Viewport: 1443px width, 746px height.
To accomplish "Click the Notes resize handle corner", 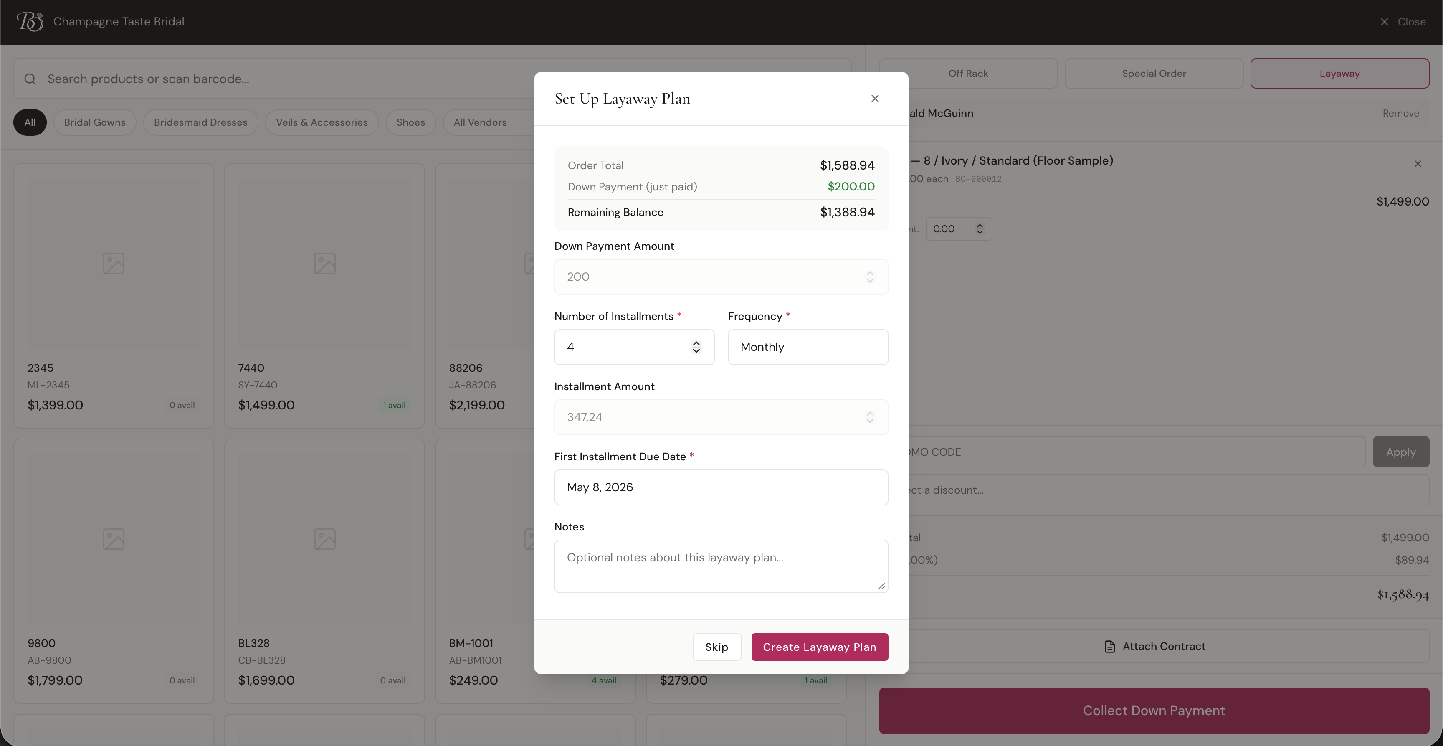I will (x=881, y=586).
